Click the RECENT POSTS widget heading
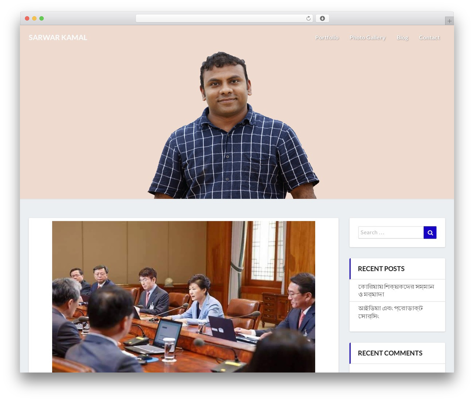The image size is (474, 401). coord(381,269)
